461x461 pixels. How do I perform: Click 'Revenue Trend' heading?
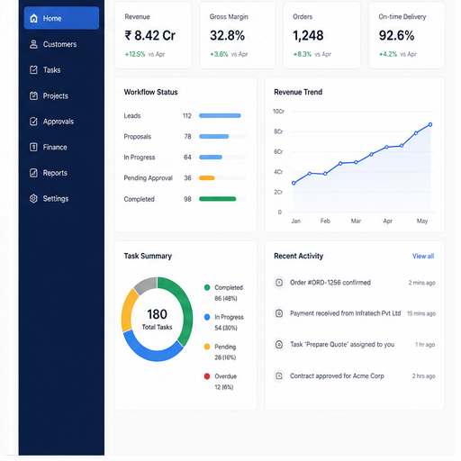298,92
